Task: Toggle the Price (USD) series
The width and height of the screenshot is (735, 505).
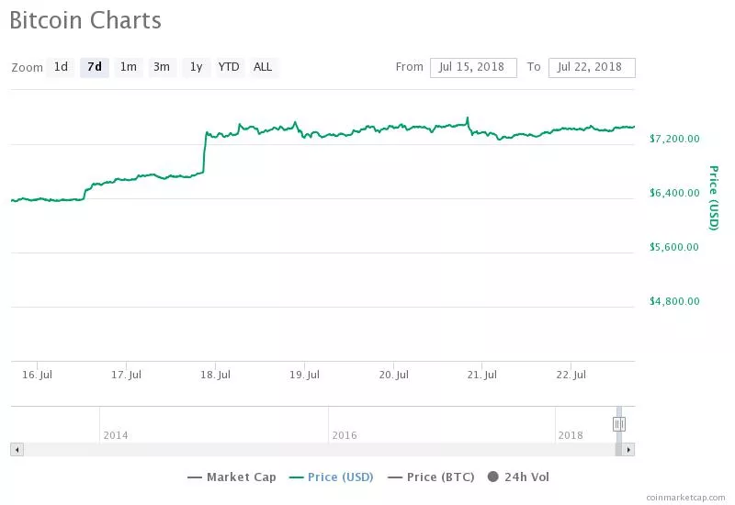Action: tap(331, 477)
